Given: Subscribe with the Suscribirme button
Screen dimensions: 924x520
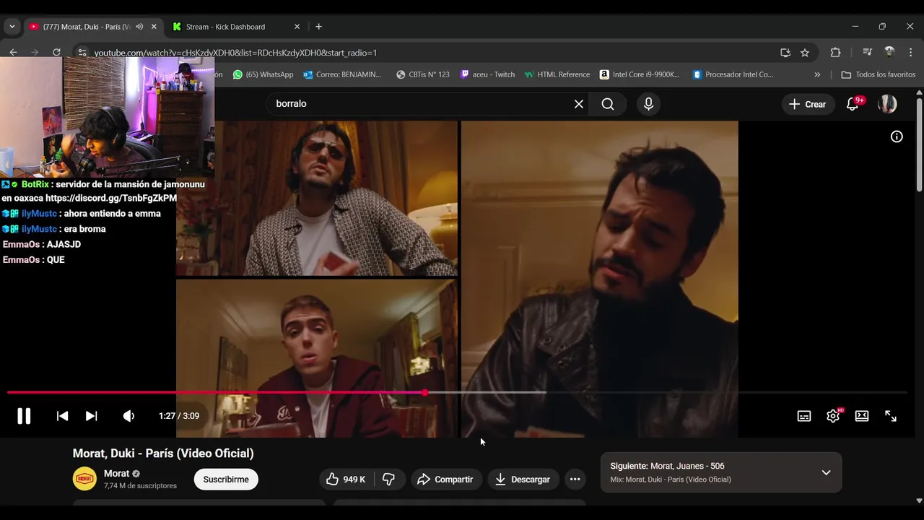Looking at the screenshot, I should pyautogui.click(x=226, y=480).
